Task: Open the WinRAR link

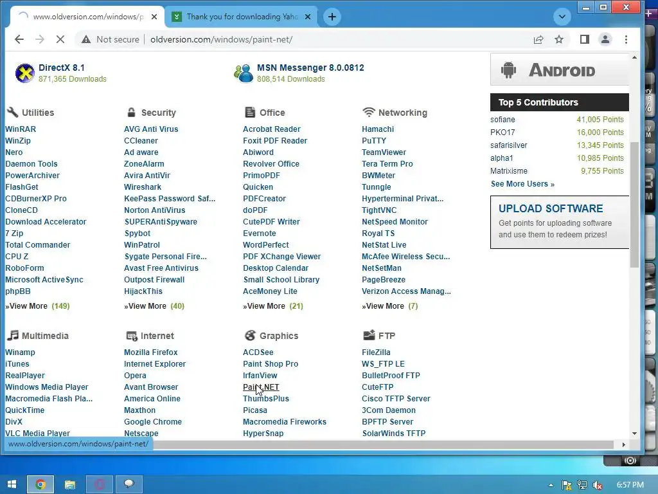Action: point(21,129)
